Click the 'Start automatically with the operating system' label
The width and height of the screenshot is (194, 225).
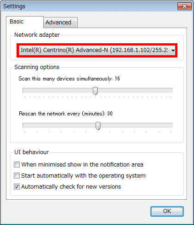pos(83,176)
